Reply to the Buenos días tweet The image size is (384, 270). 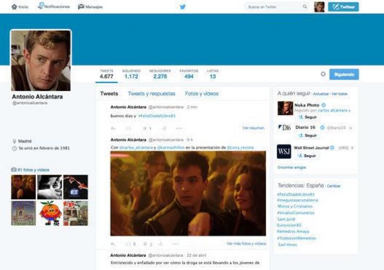point(113,128)
